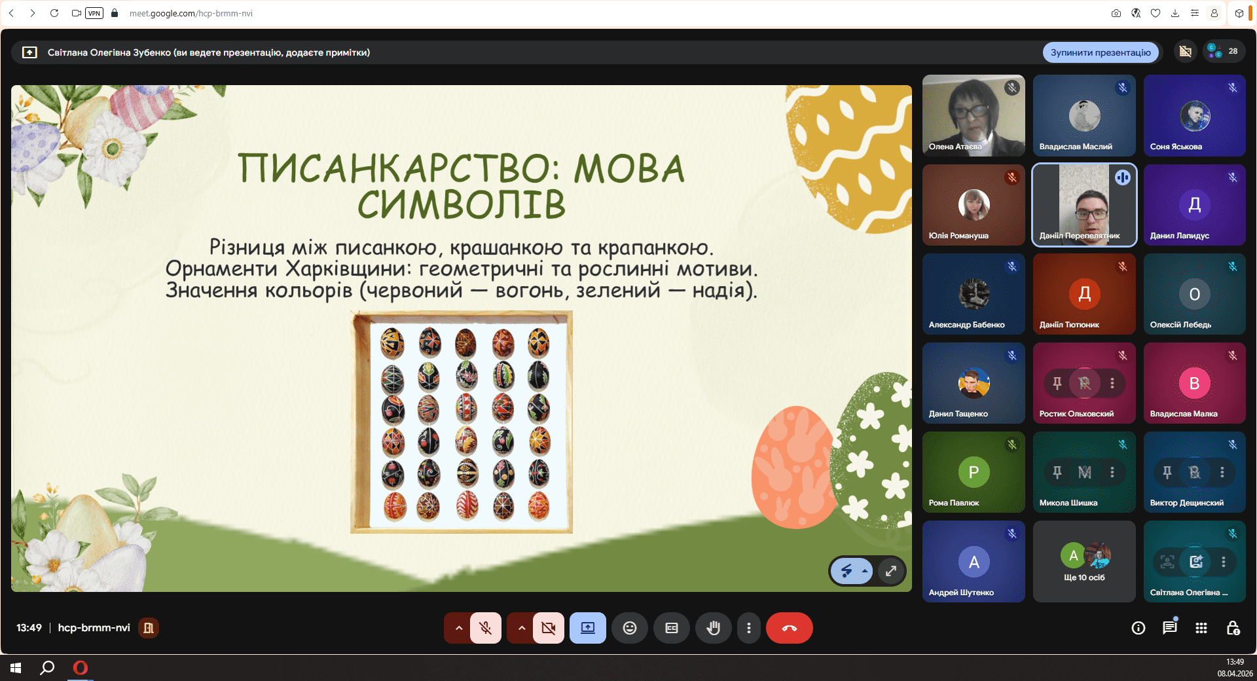The height and width of the screenshot is (681, 1257).
Task: Open meeting details info icon
Action: click(x=1138, y=628)
